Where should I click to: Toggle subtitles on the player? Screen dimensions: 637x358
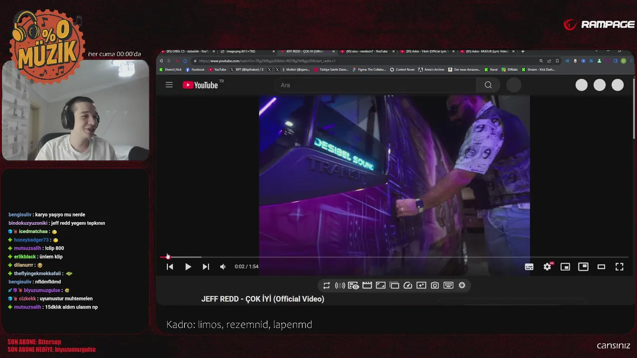tap(529, 267)
